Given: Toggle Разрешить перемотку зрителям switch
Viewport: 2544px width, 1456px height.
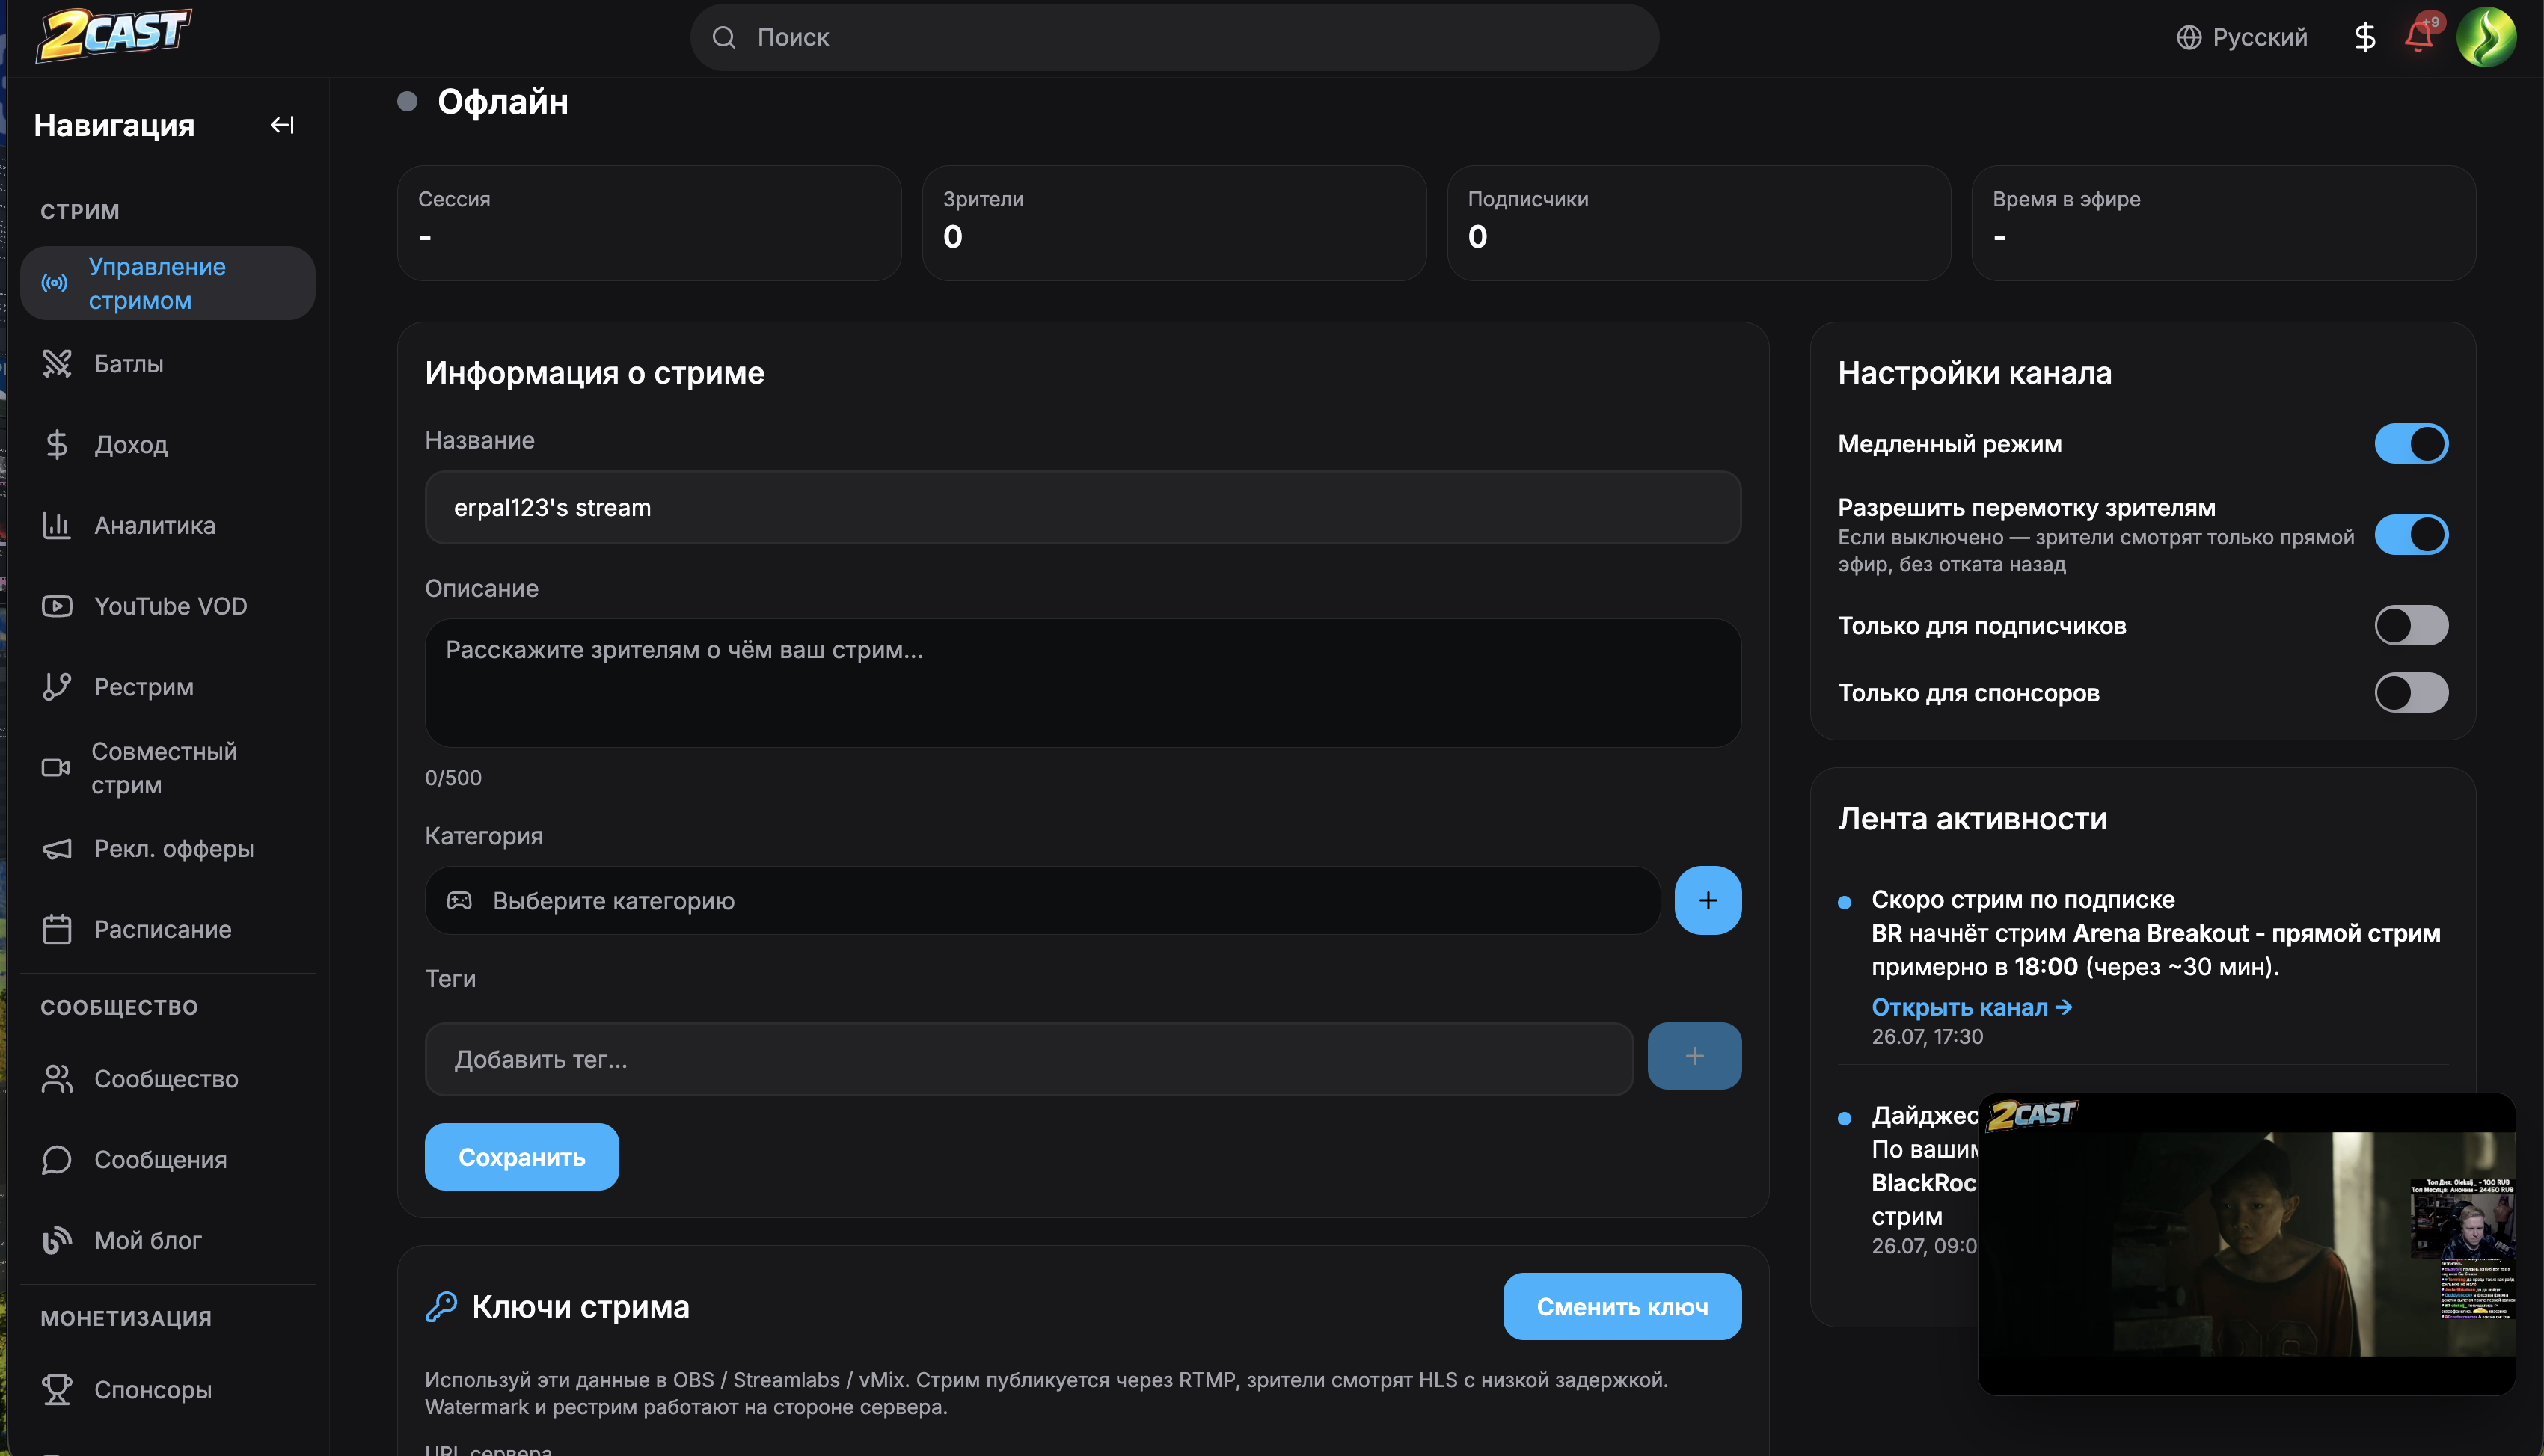Looking at the screenshot, I should (x=2411, y=534).
